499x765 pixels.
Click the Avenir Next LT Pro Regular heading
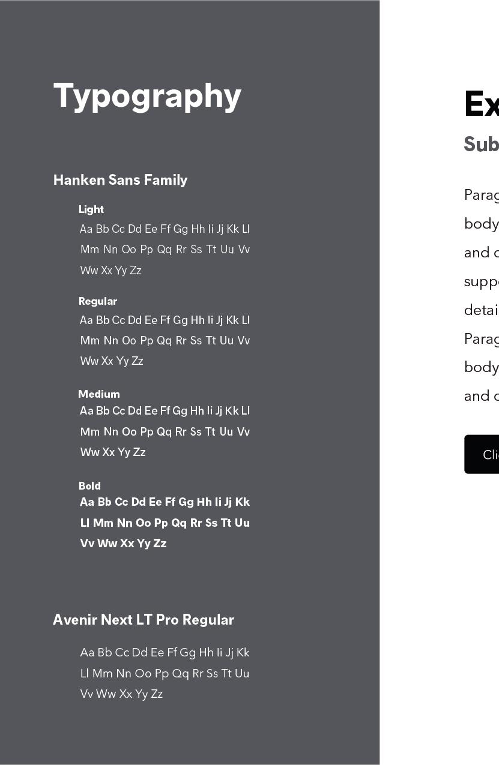pyautogui.click(x=144, y=620)
